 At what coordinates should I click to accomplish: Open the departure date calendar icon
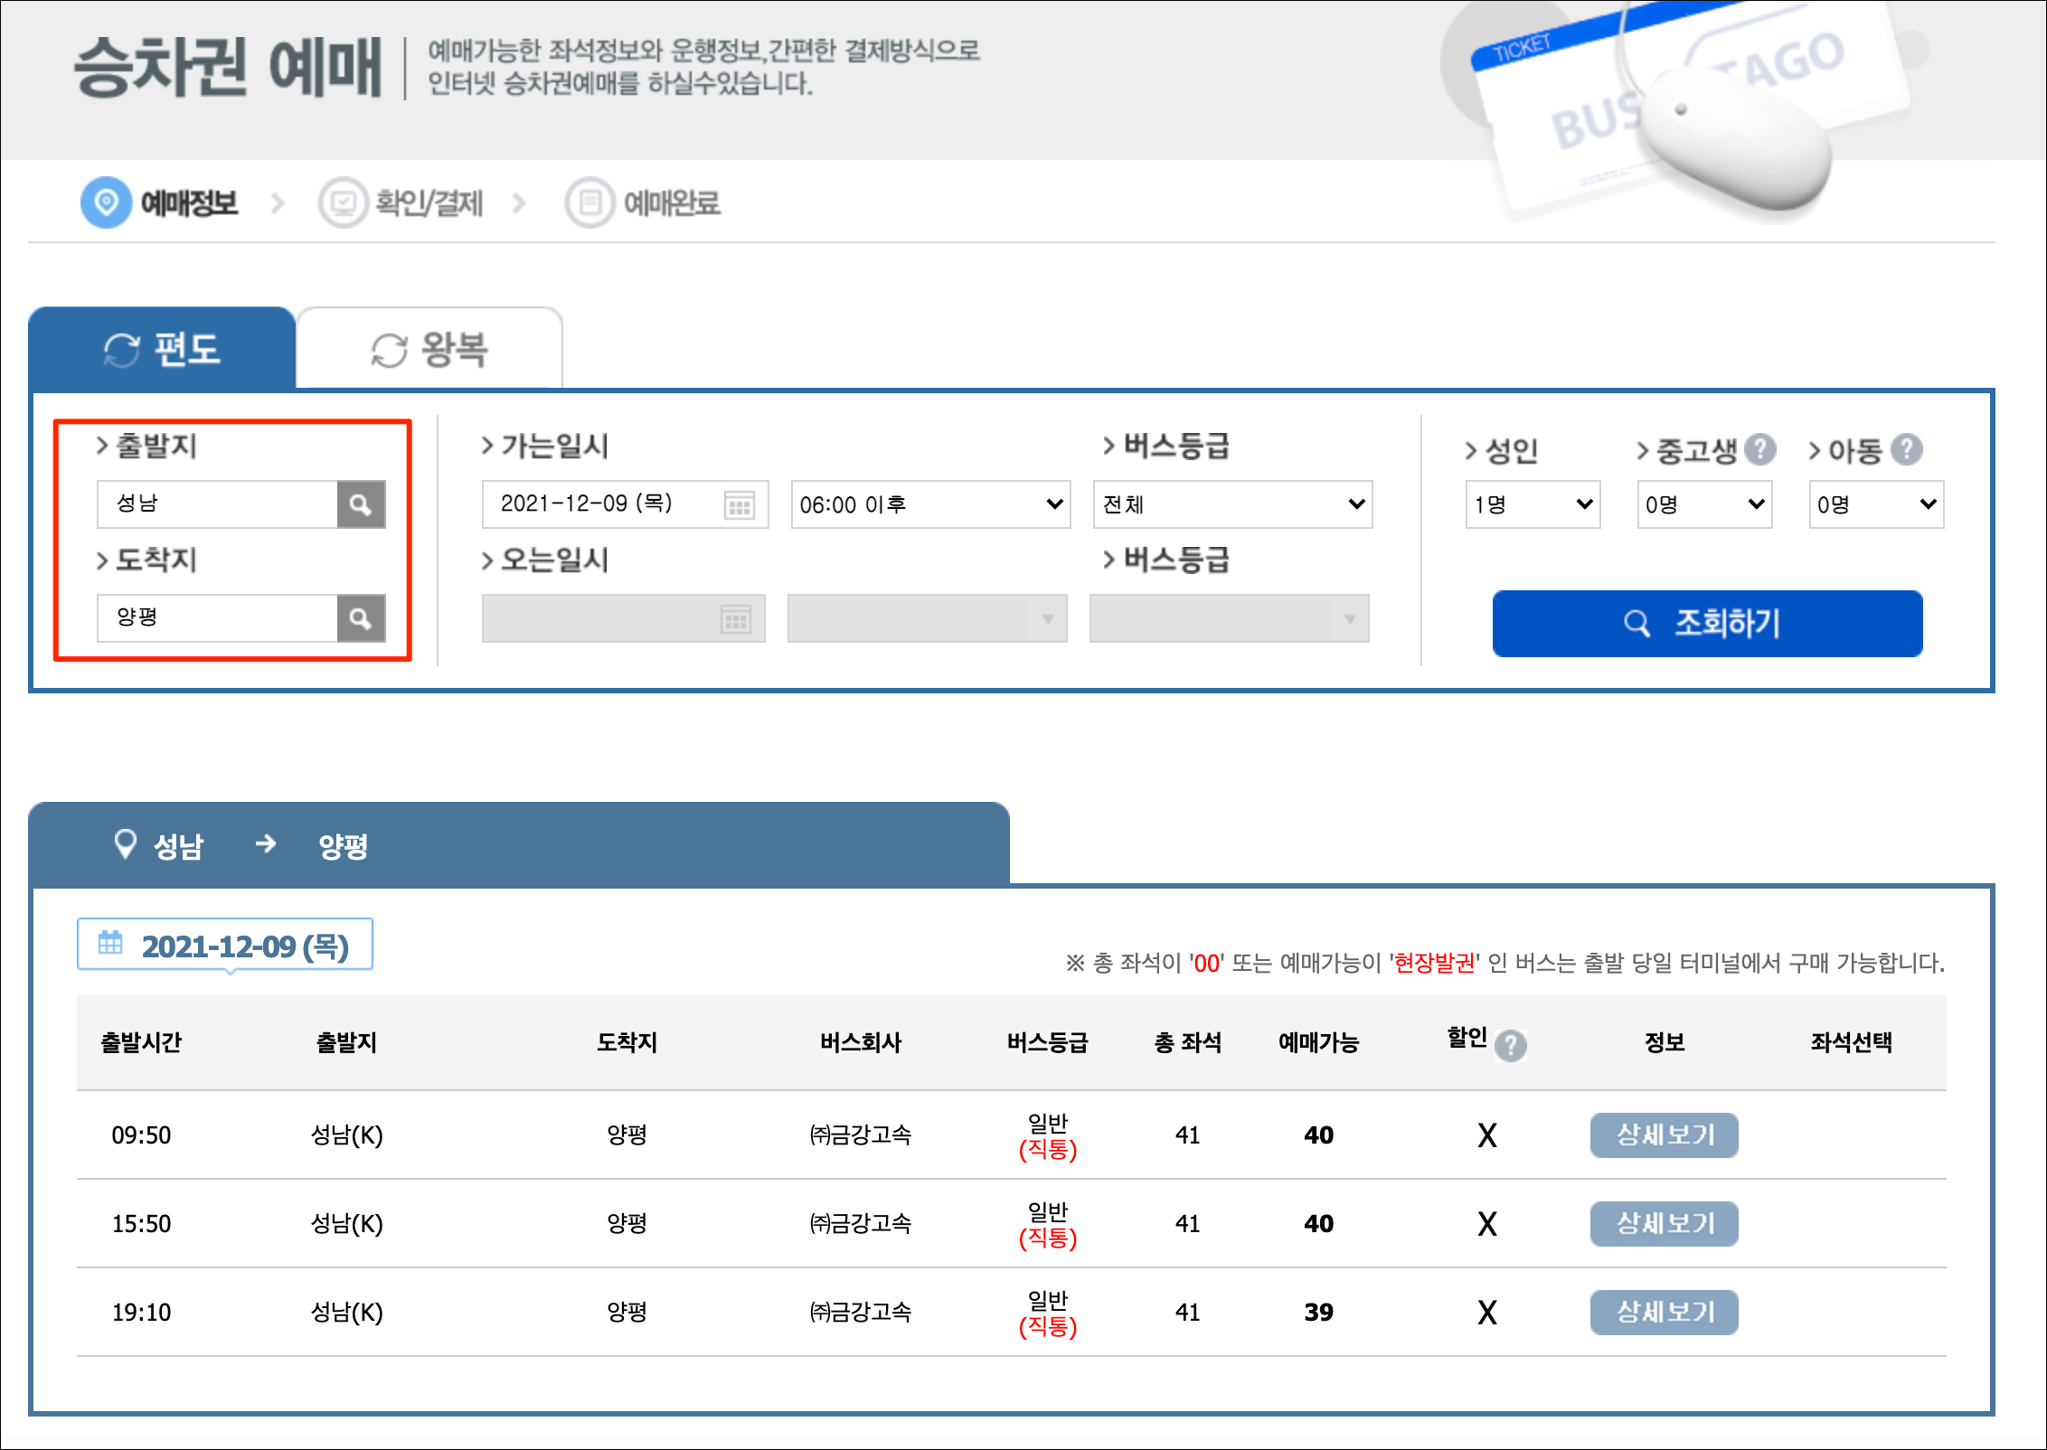(x=740, y=504)
